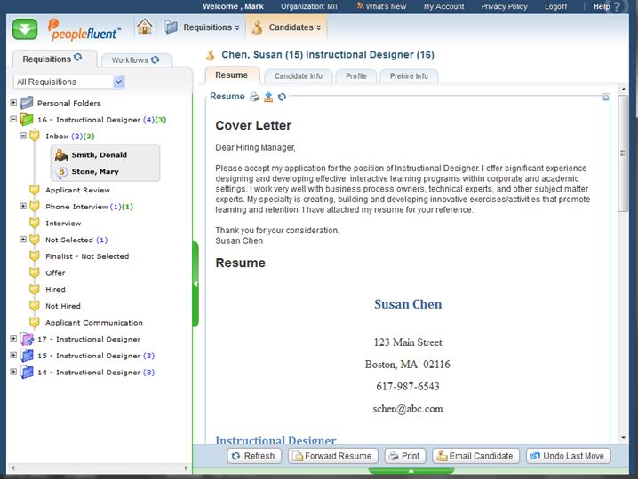The height and width of the screenshot is (479, 638).
Task: Collapse the resume panel with corner icon
Action: 605,97
